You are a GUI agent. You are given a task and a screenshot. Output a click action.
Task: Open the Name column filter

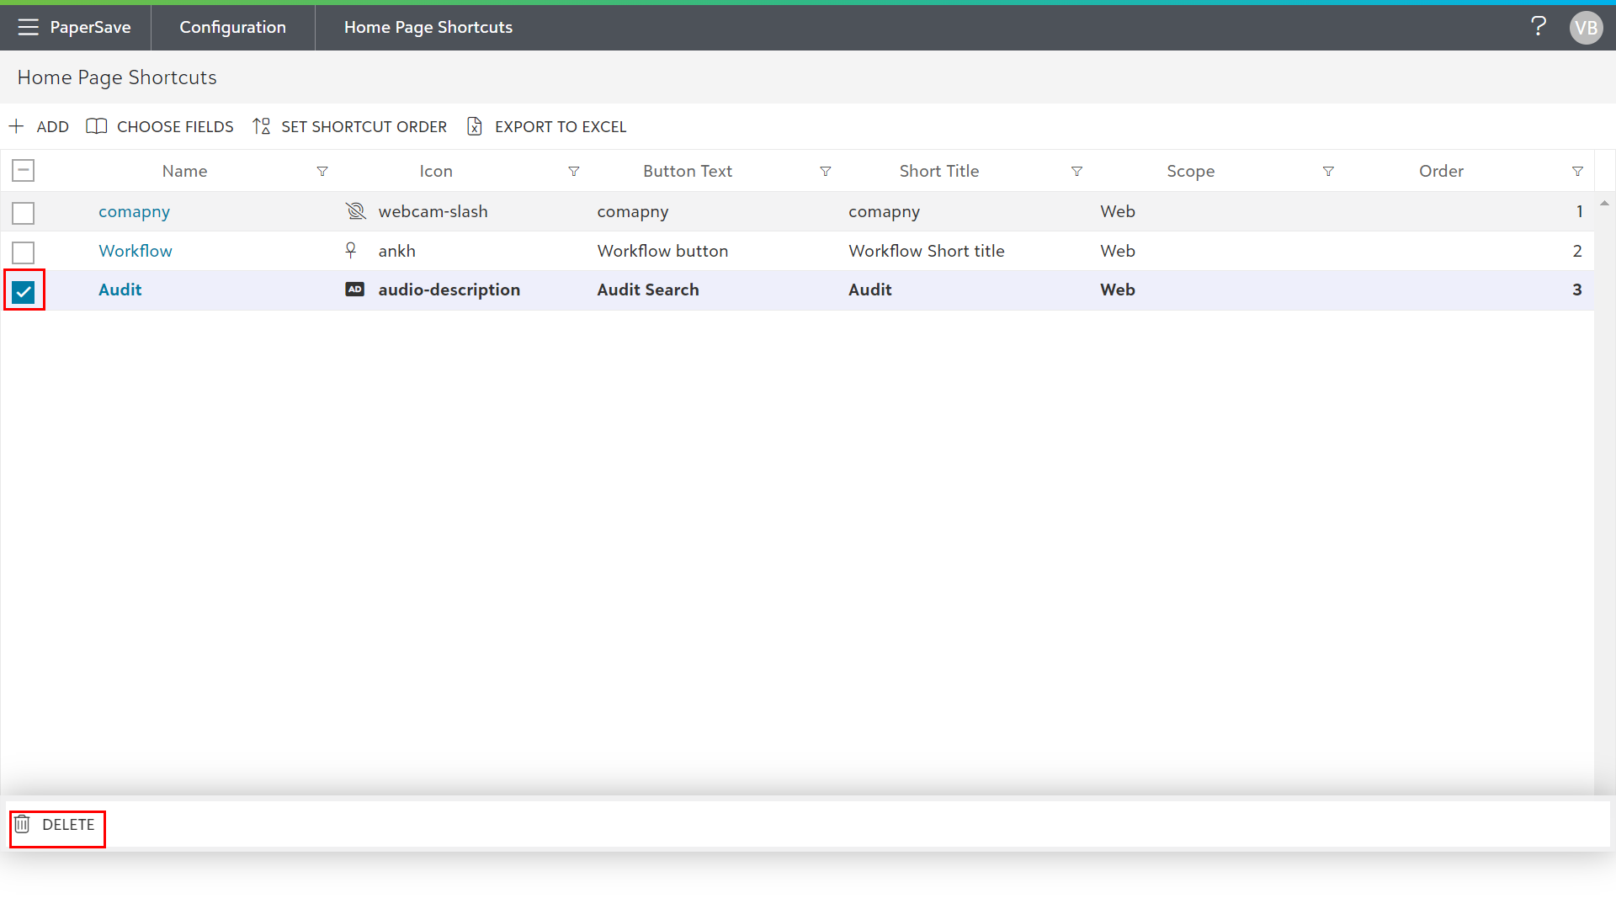tap(322, 172)
